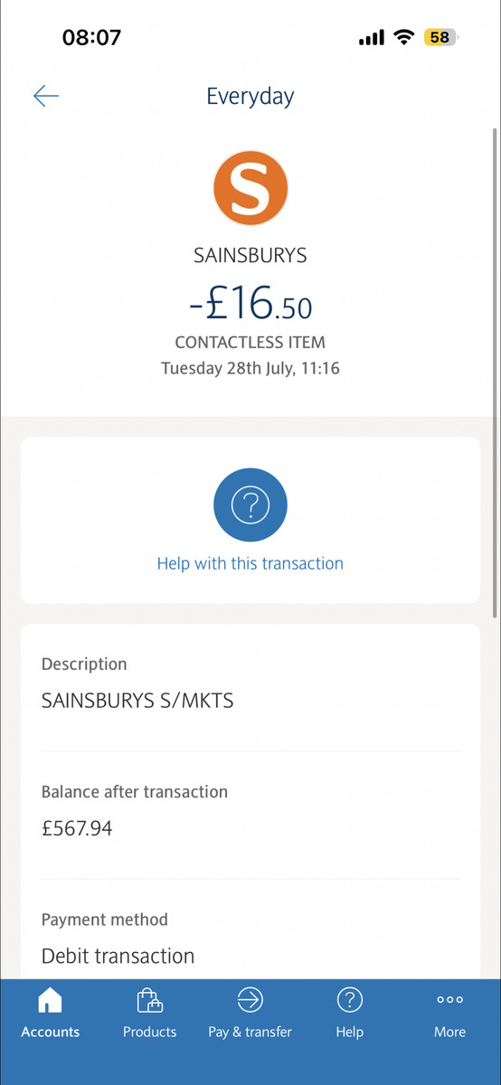Open the Help question mark tab
501x1085 pixels.
point(349,1000)
